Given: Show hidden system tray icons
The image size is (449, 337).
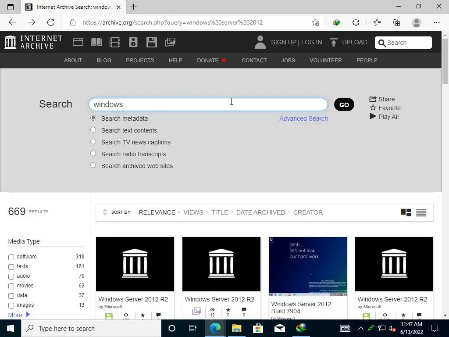Looking at the screenshot, I should pos(361,328).
